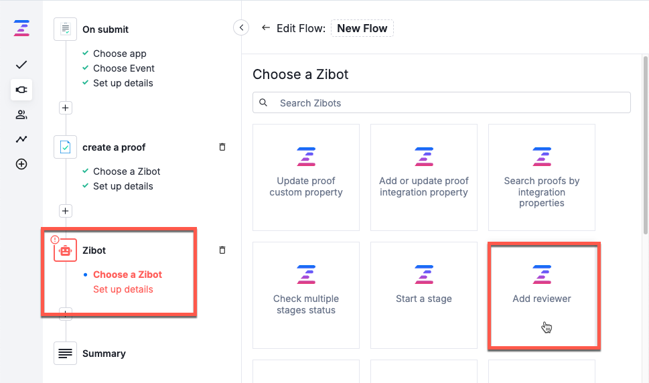
Task: Delete the Zibot step with trash icon
Action: pos(222,250)
